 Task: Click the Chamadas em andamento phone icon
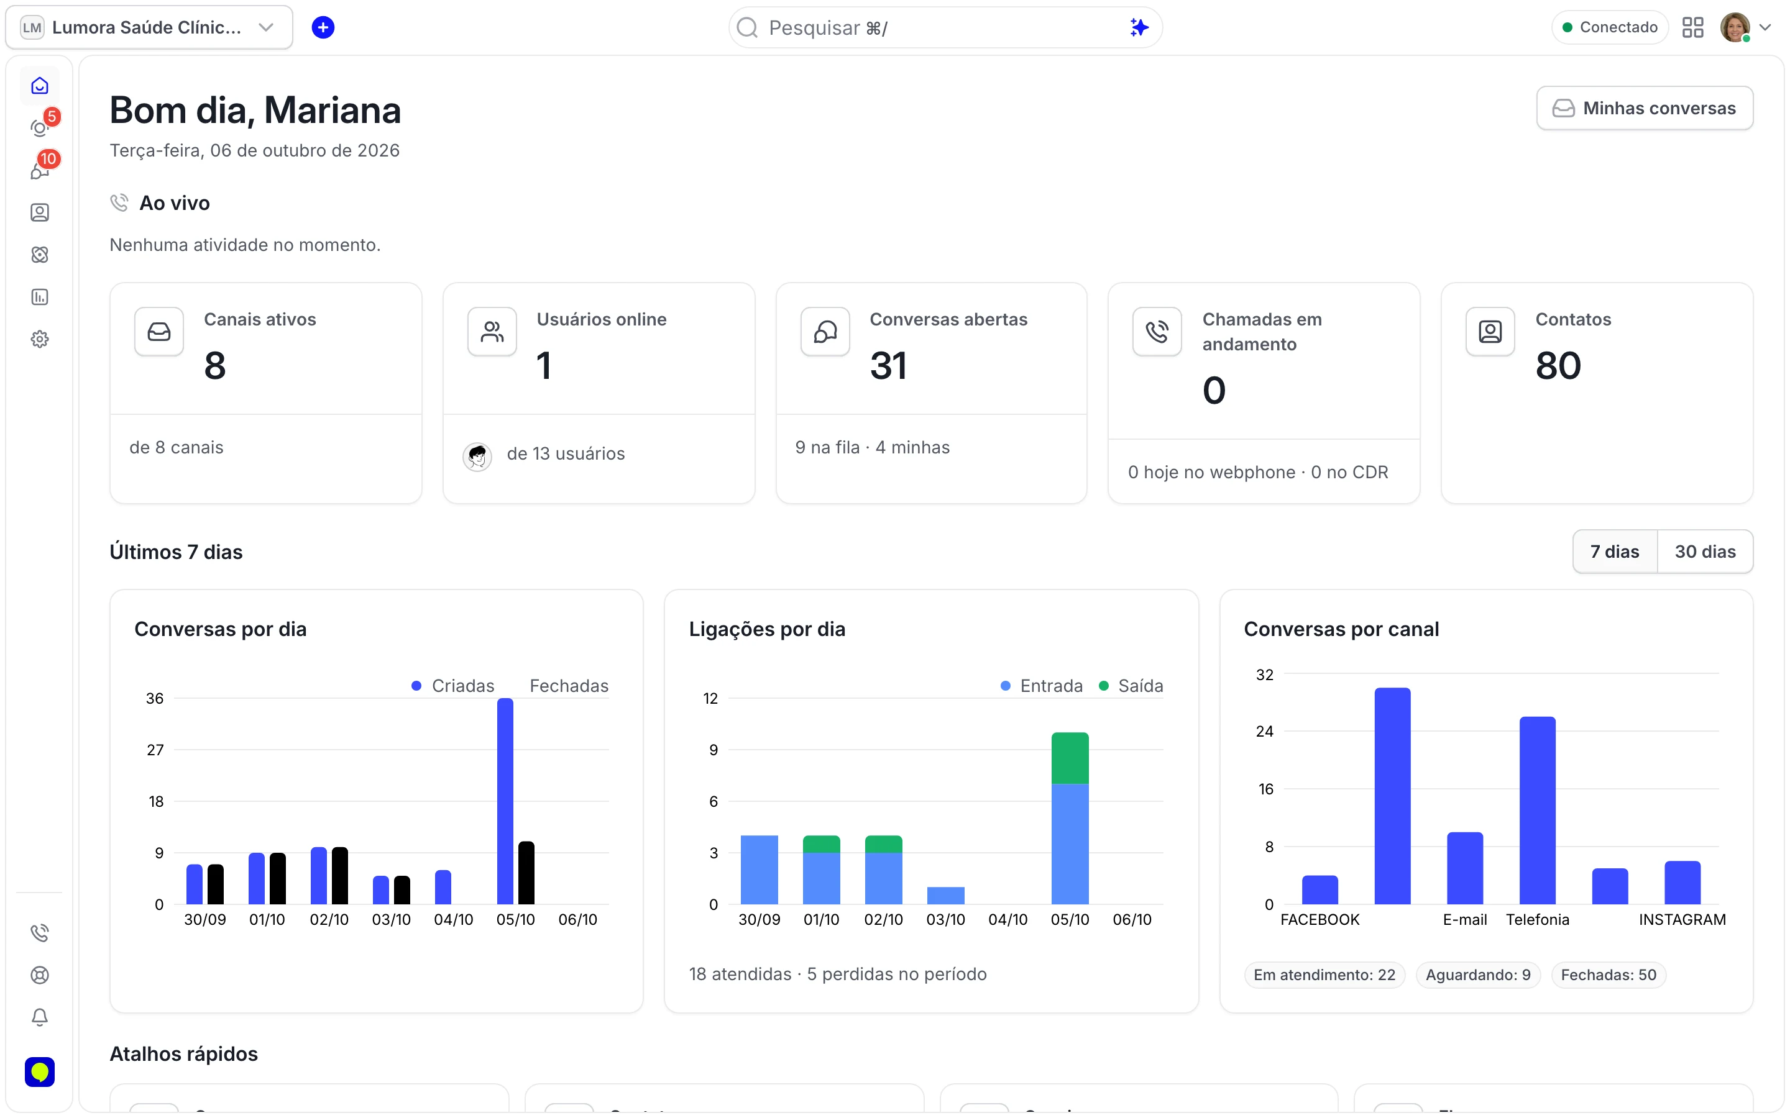pyautogui.click(x=1157, y=332)
